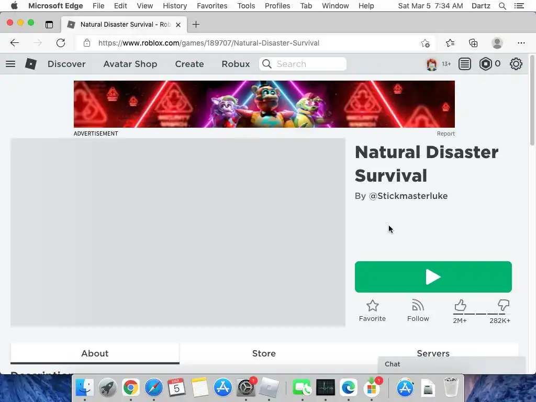The height and width of the screenshot is (402, 536).
Task: Open the History menu
Action: click(x=175, y=6)
